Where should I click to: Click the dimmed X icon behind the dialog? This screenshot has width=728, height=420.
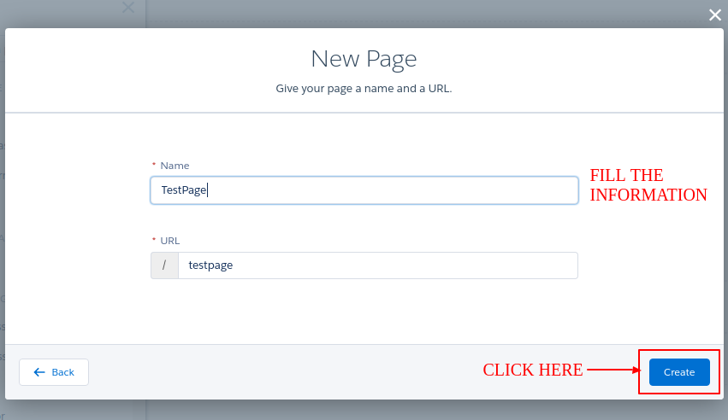[128, 8]
